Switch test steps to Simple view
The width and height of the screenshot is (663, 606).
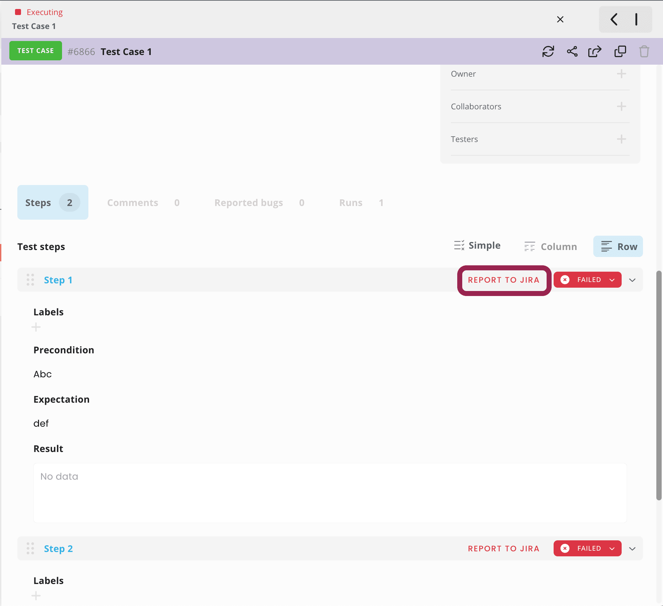click(477, 246)
